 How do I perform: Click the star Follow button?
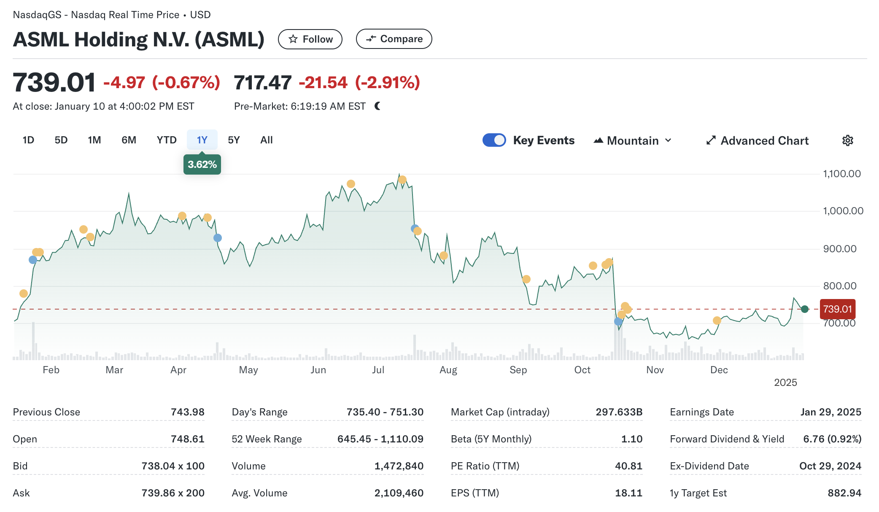[310, 39]
